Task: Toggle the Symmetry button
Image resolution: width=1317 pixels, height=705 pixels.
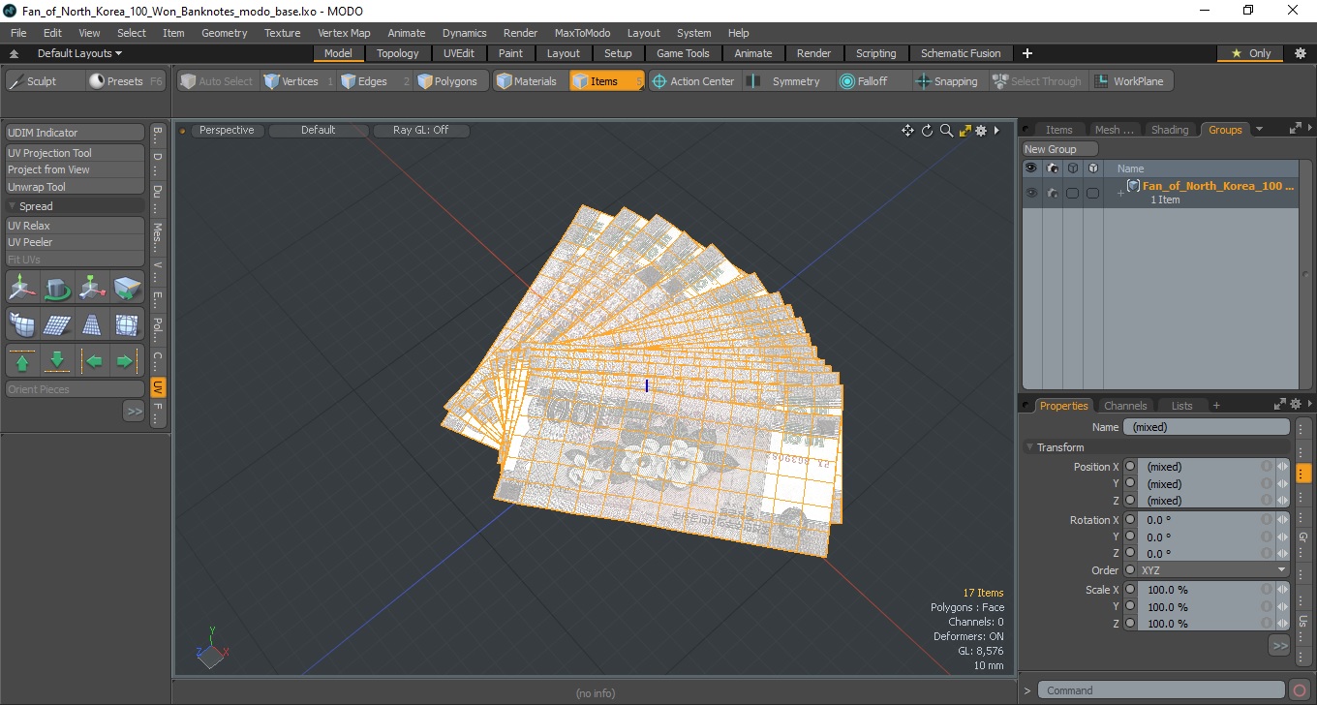Action: tap(786, 81)
